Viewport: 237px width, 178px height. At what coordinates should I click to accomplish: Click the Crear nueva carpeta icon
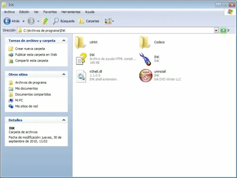click(11, 49)
